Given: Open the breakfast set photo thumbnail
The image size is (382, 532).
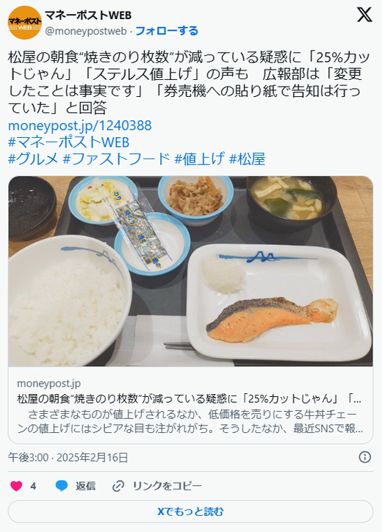Looking at the screenshot, I should (190, 271).
